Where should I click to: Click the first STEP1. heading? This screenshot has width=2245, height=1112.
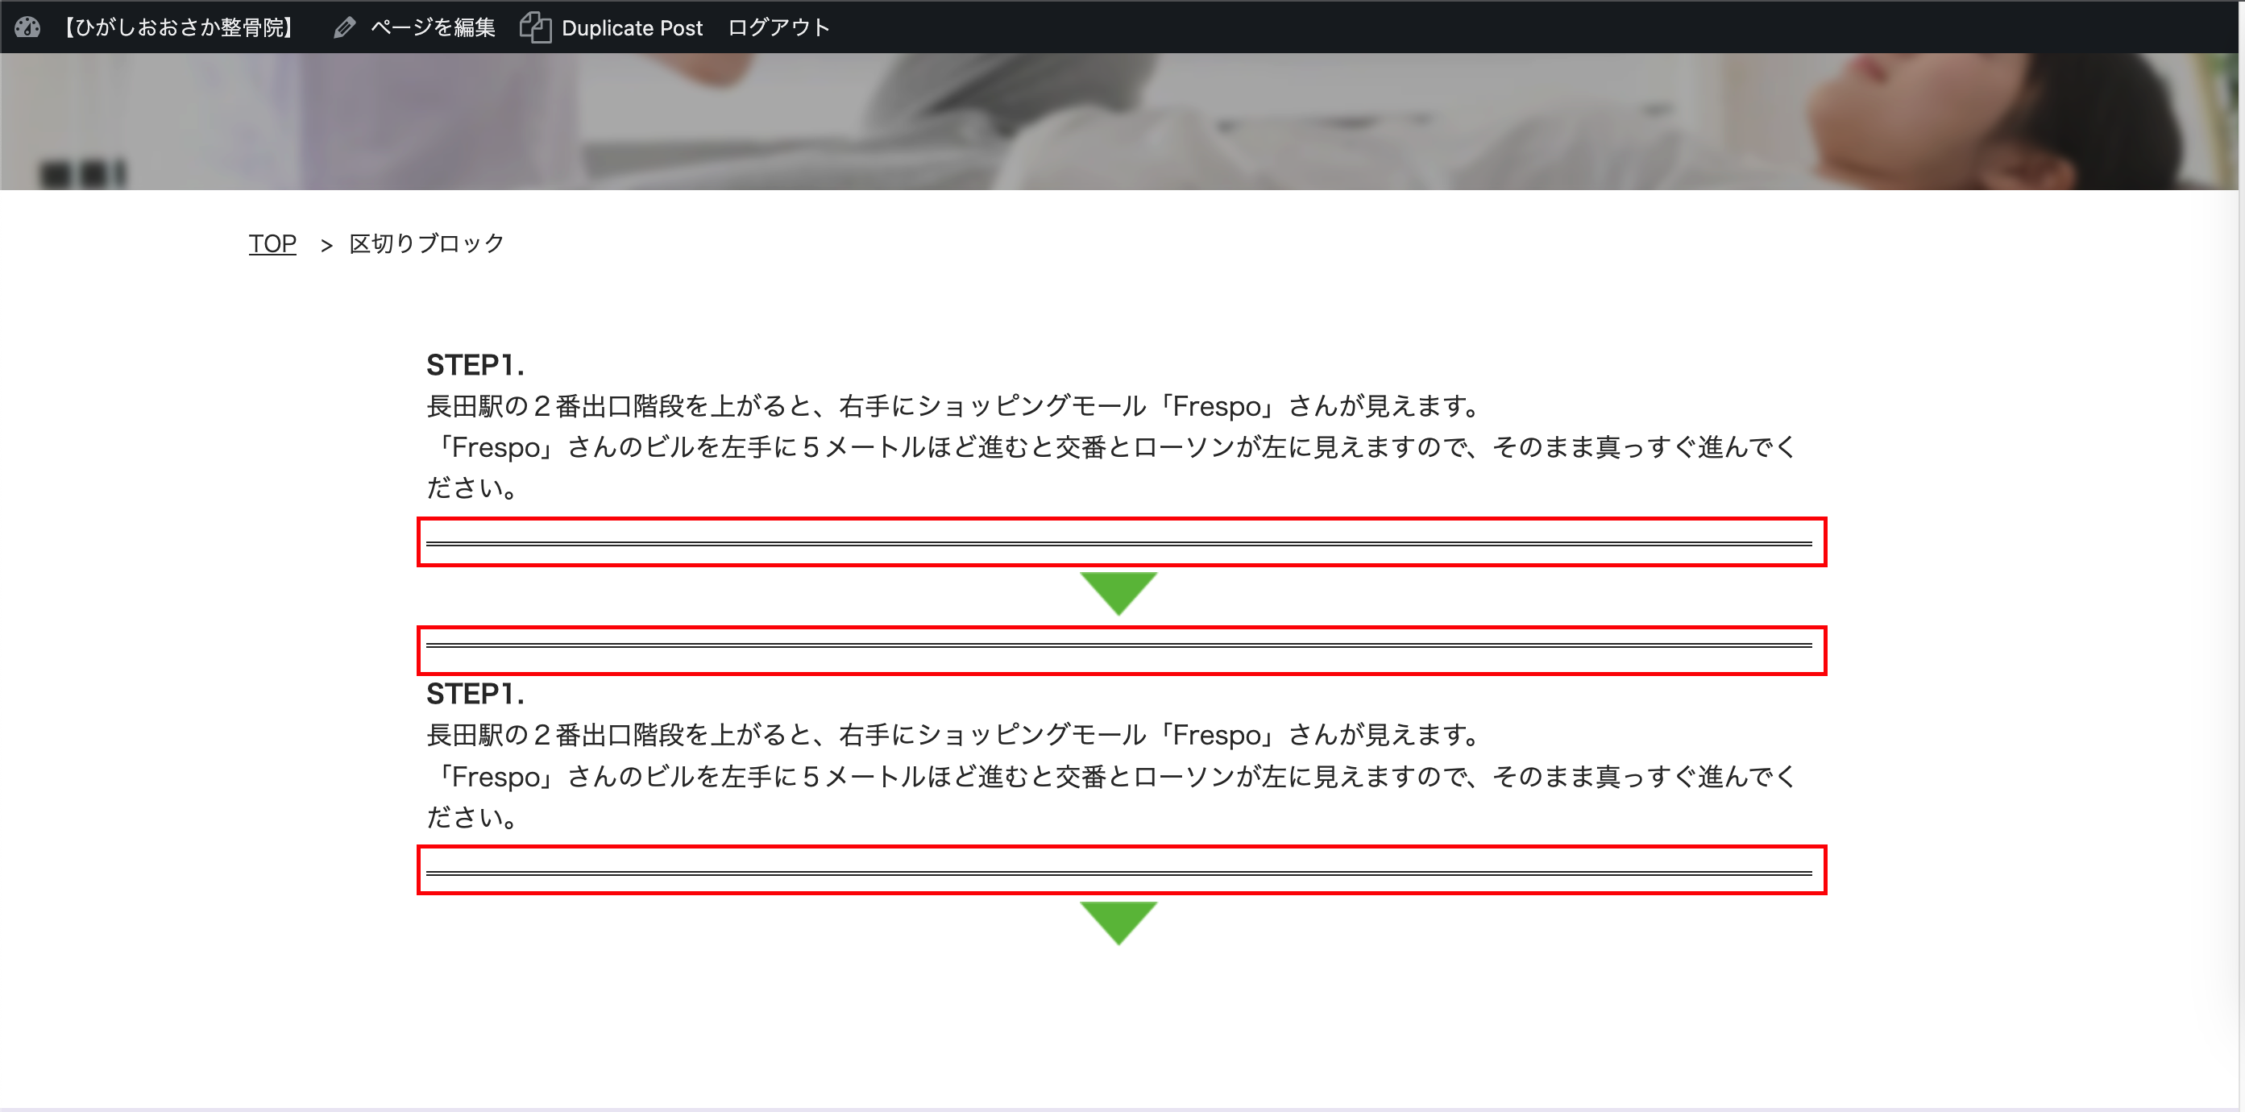click(475, 365)
